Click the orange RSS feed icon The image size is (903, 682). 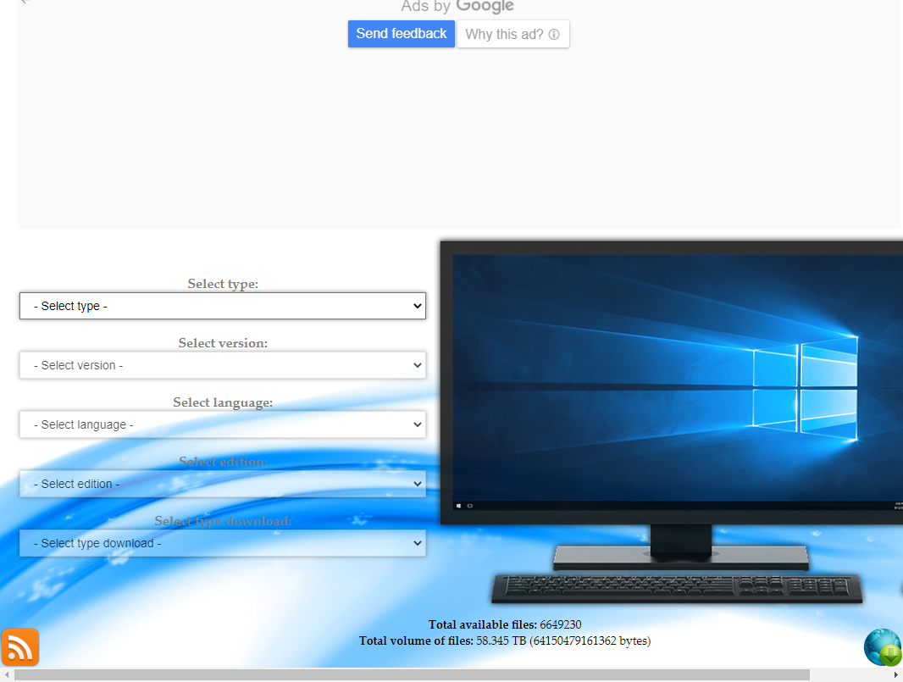(20, 647)
